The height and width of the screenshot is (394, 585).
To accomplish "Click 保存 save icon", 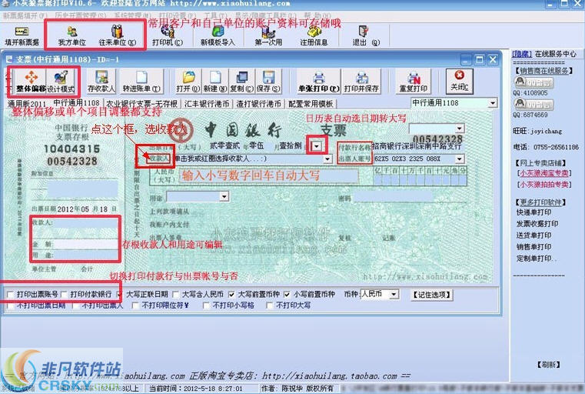I will pyautogui.click(x=268, y=81).
